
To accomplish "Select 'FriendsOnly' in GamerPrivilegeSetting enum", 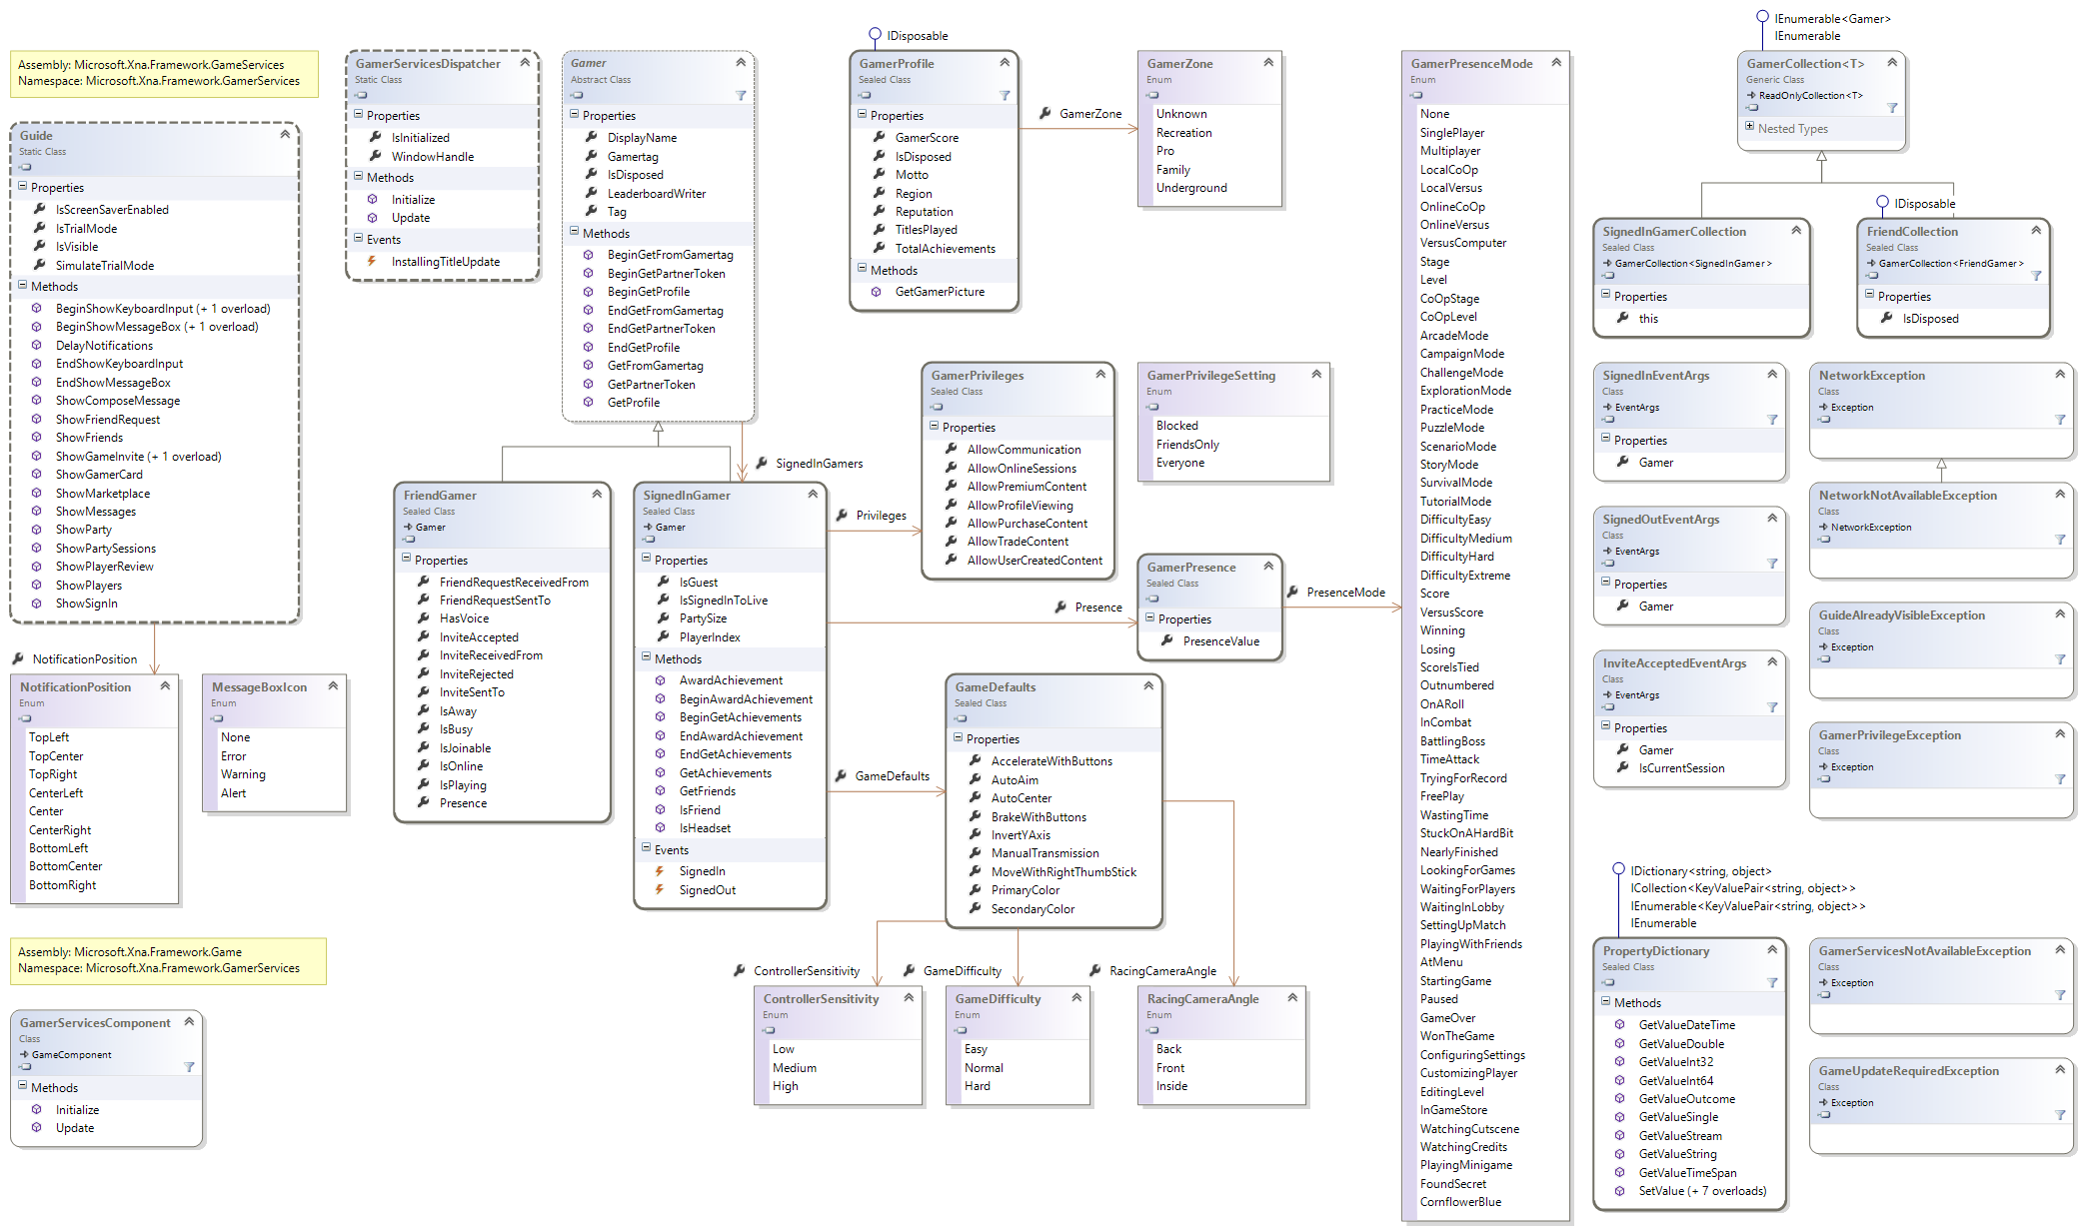I will tap(1187, 445).
